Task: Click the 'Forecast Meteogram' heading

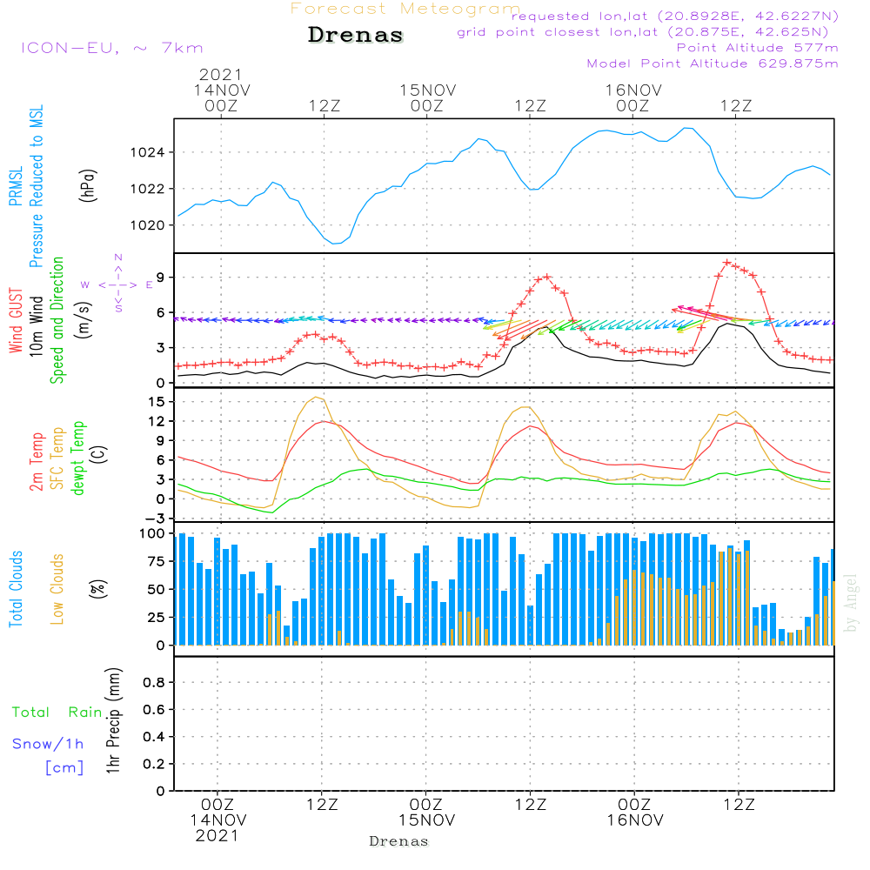Action: tap(405, 9)
